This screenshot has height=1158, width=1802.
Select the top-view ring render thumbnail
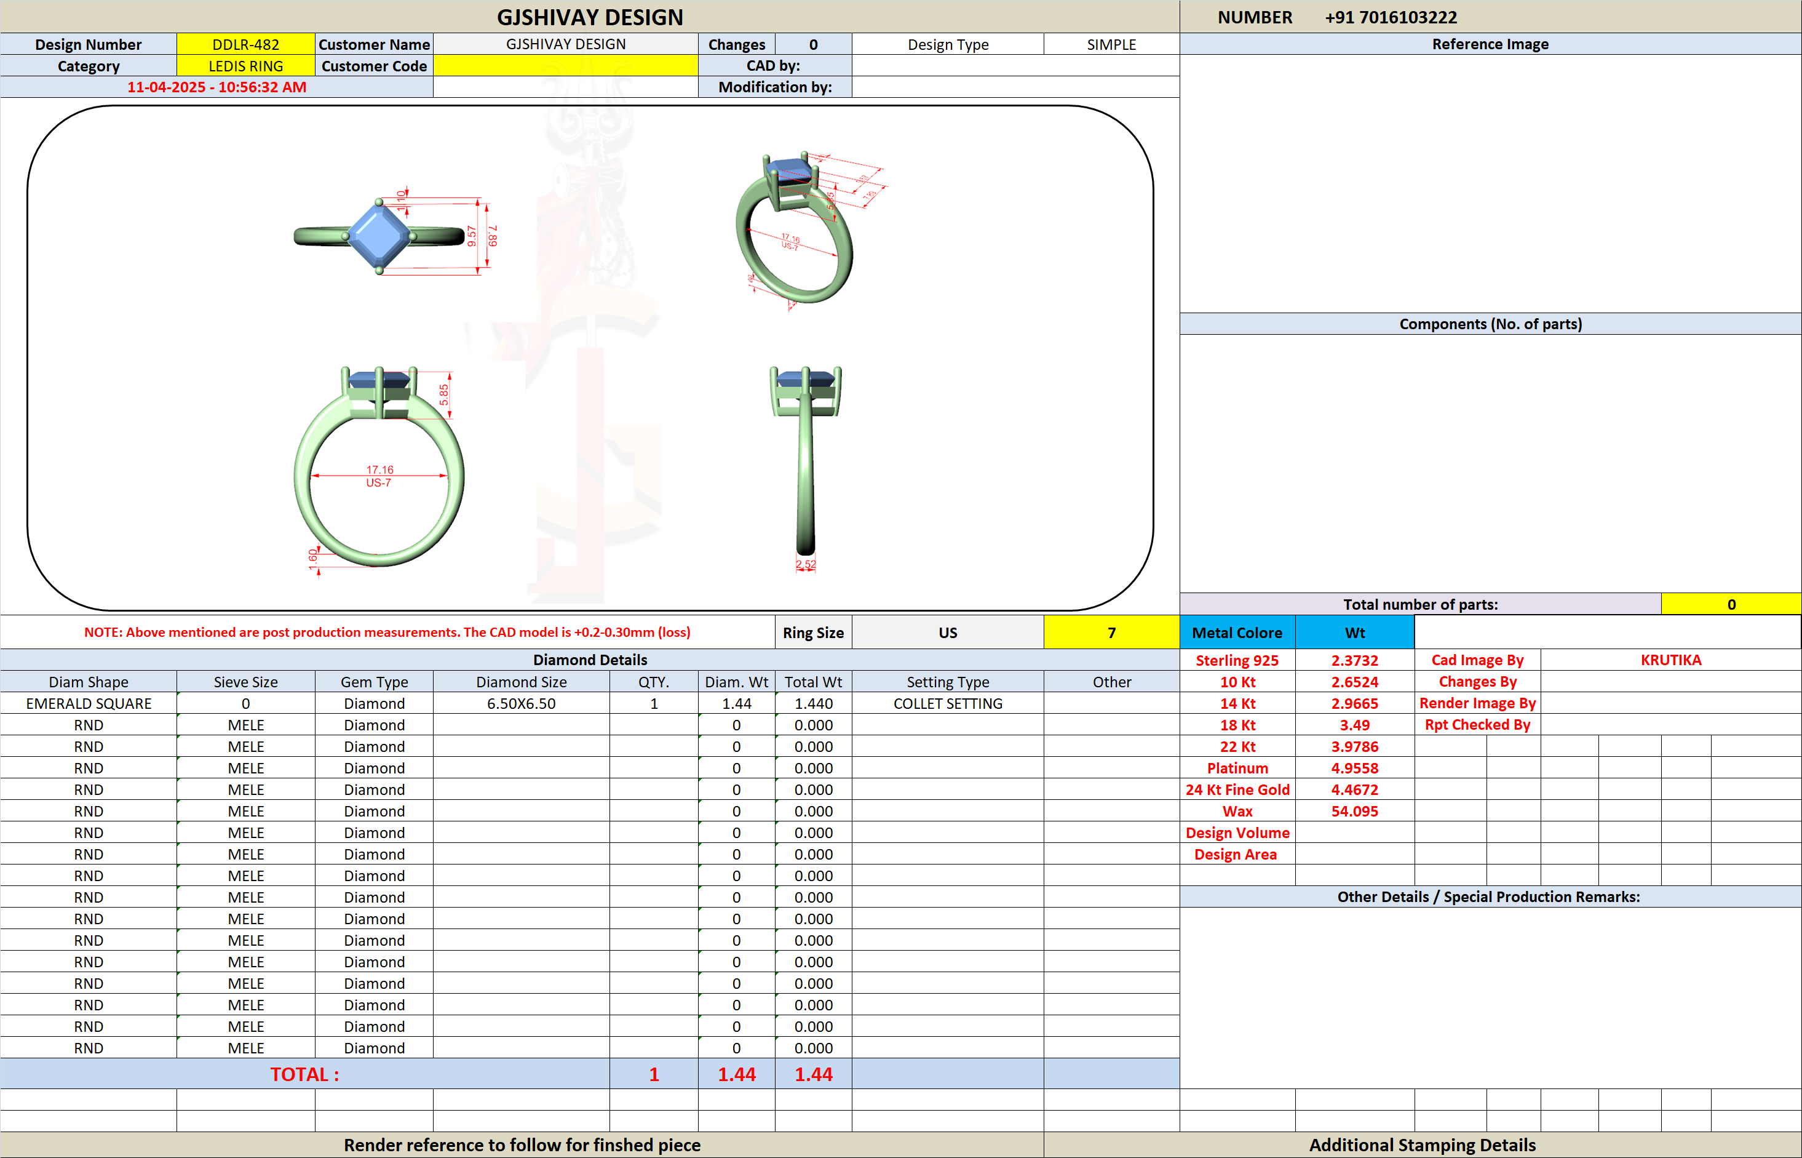(x=394, y=231)
